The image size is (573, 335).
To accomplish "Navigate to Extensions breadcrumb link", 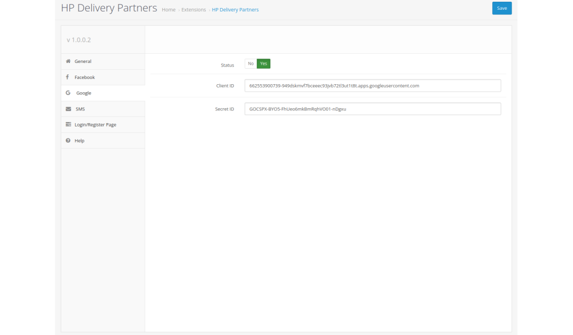I will click(194, 10).
